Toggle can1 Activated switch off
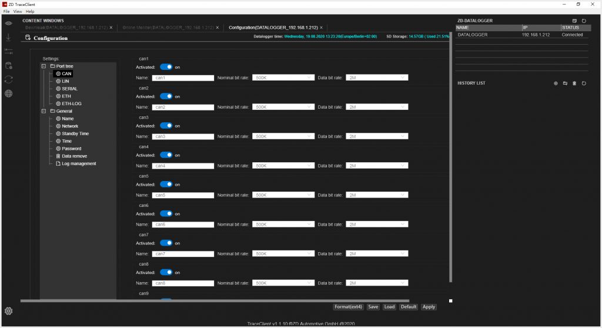The image size is (602, 328). pyautogui.click(x=166, y=67)
